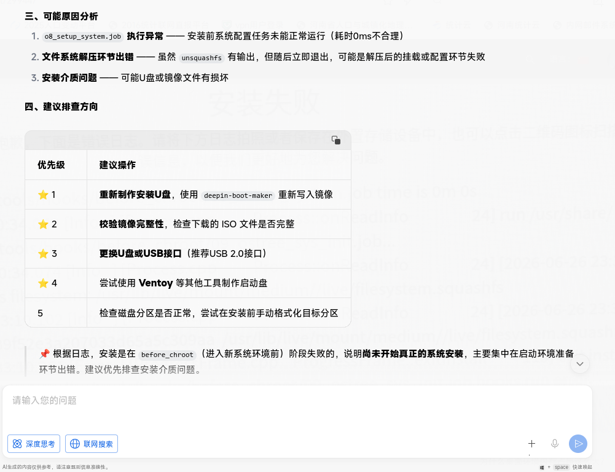Select the unsquashfs code snippet
Image resolution: width=615 pixels, height=472 pixels.
(x=202, y=58)
